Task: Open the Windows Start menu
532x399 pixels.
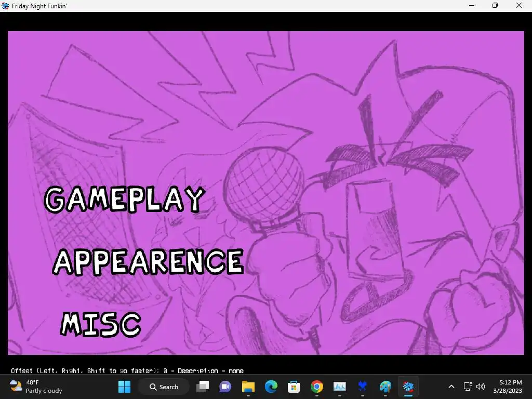Action: pos(124,387)
